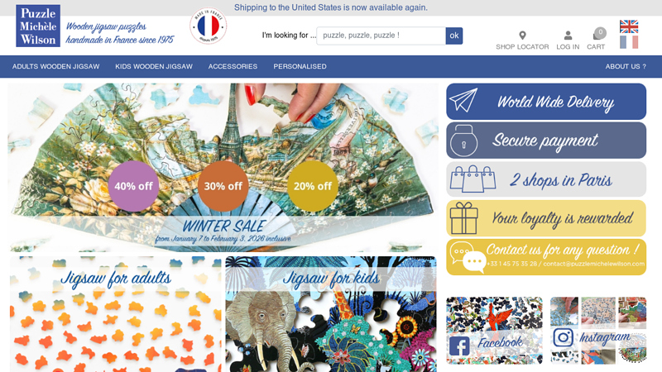Expand the Personalised menu

(x=300, y=67)
